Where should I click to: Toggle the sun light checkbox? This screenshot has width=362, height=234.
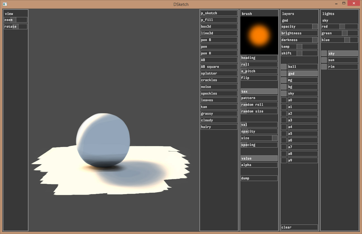click(x=324, y=60)
